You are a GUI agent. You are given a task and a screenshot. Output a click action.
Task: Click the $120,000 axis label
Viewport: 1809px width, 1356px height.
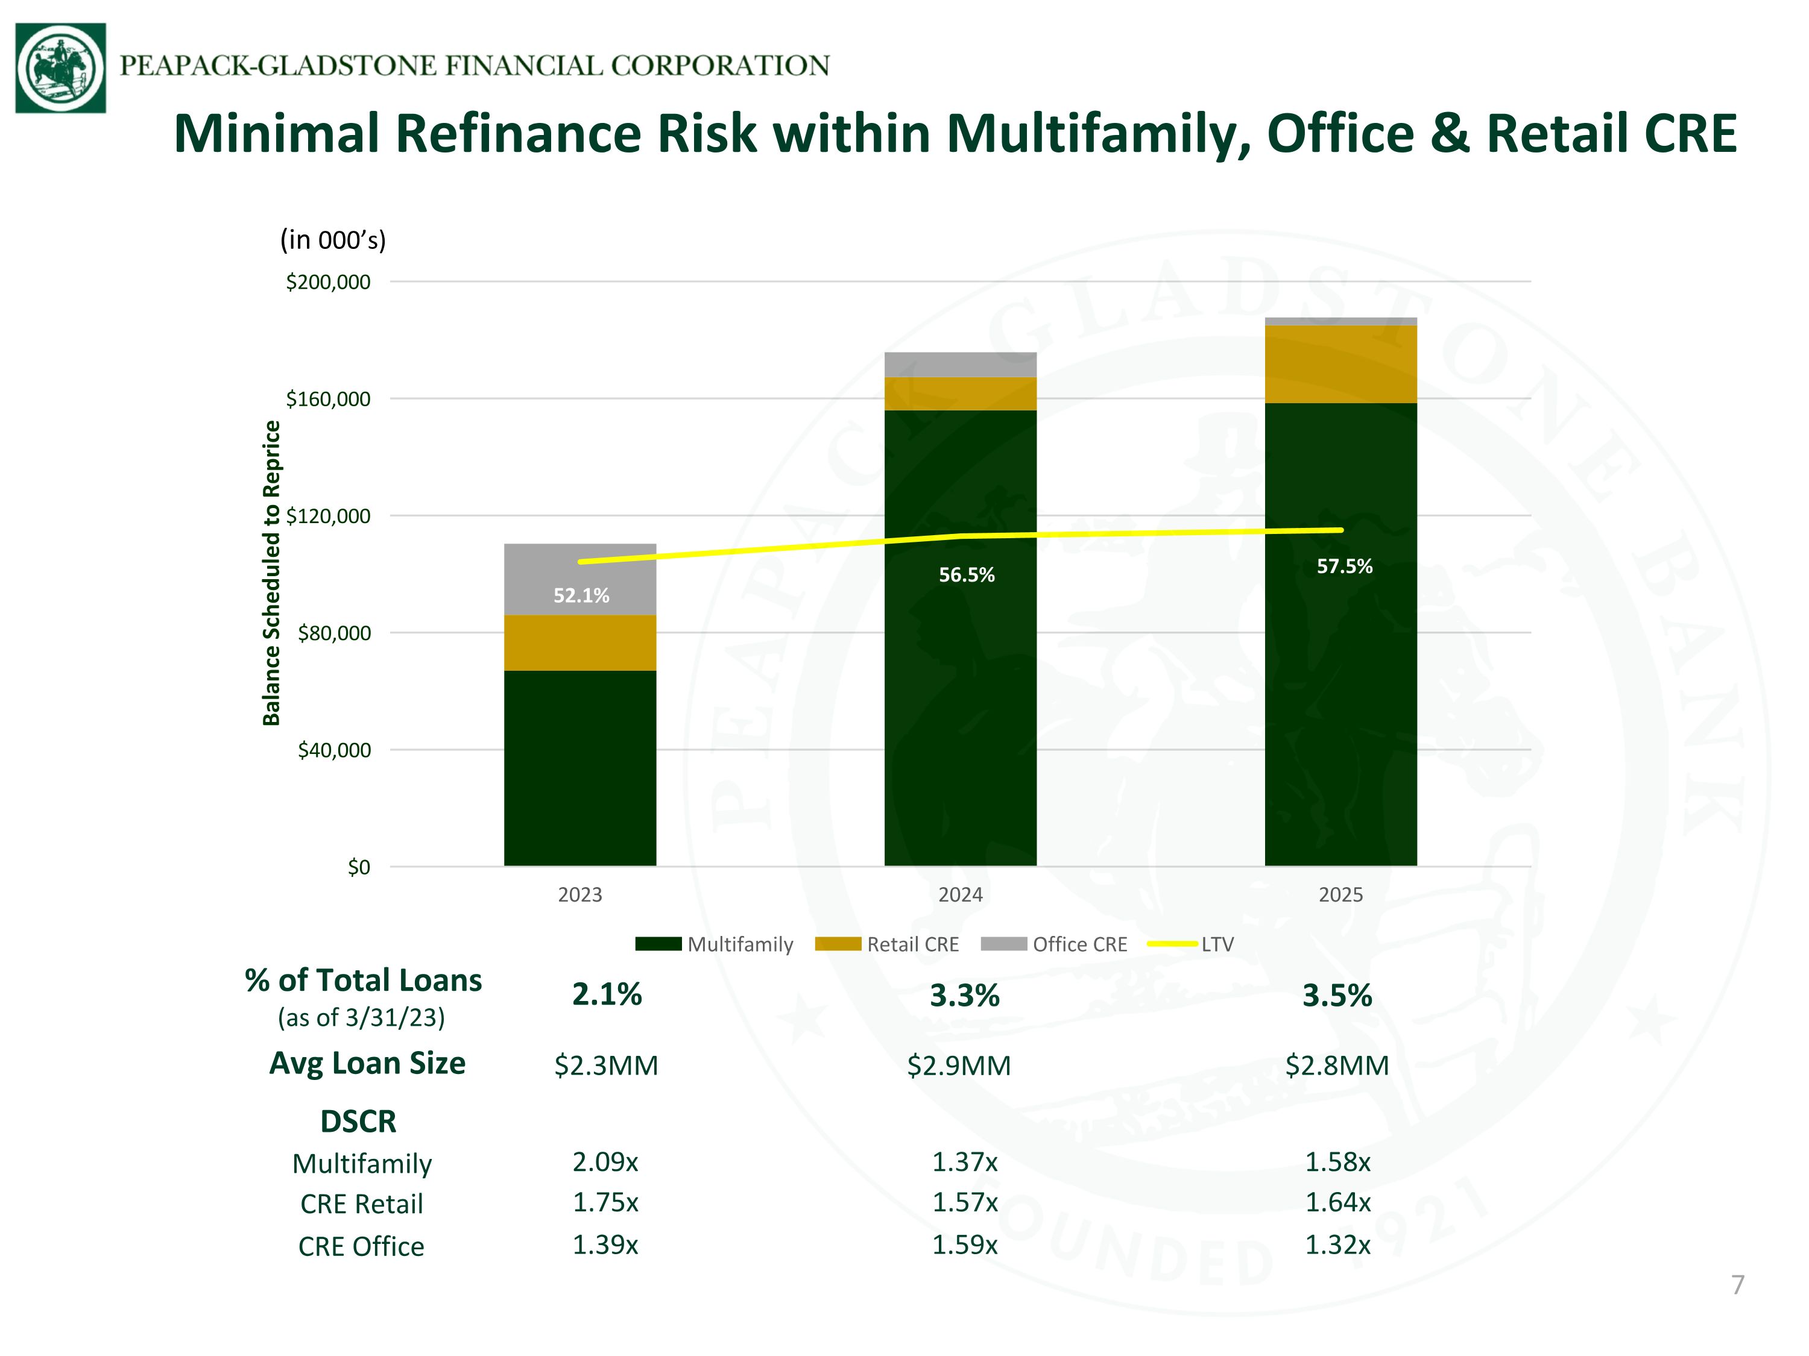[x=328, y=516]
